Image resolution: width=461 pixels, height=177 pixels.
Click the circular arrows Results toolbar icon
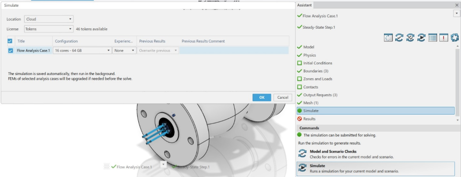click(455, 38)
